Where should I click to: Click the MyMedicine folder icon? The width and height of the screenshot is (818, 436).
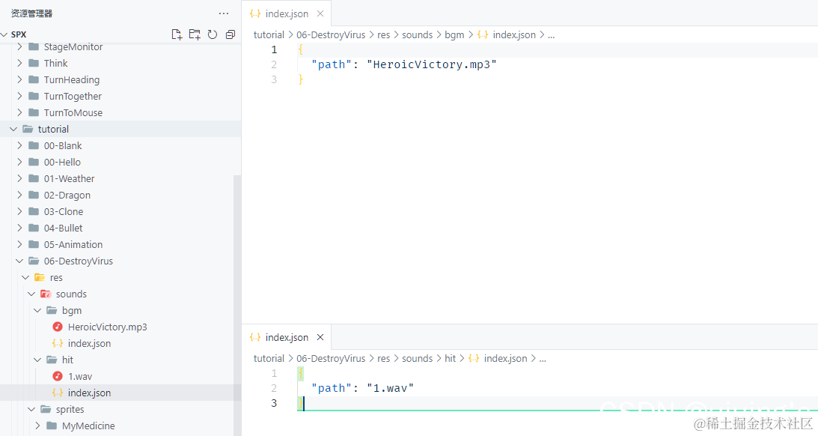pos(52,426)
